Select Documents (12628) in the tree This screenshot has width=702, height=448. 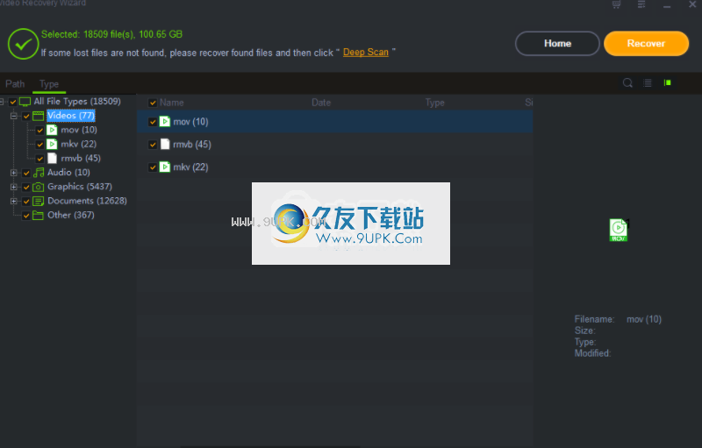pos(87,201)
